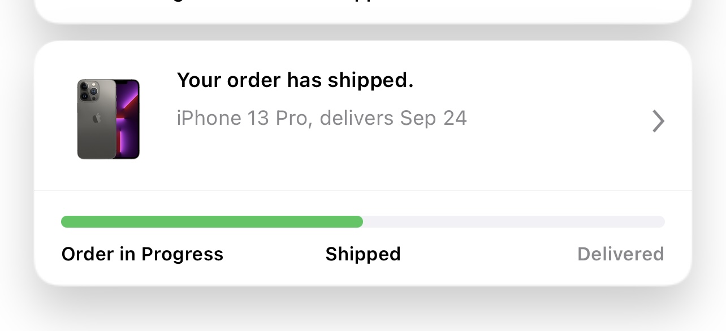Click the Apple logo on the iPhone image
726x331 pixels.
[97, 118]
